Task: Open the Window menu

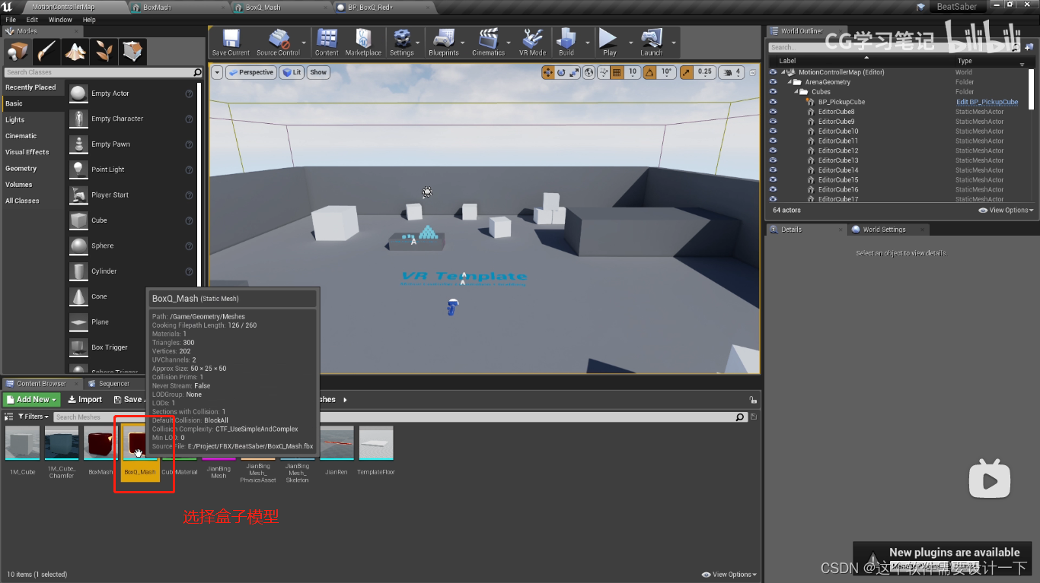Action: click(60, 20)
